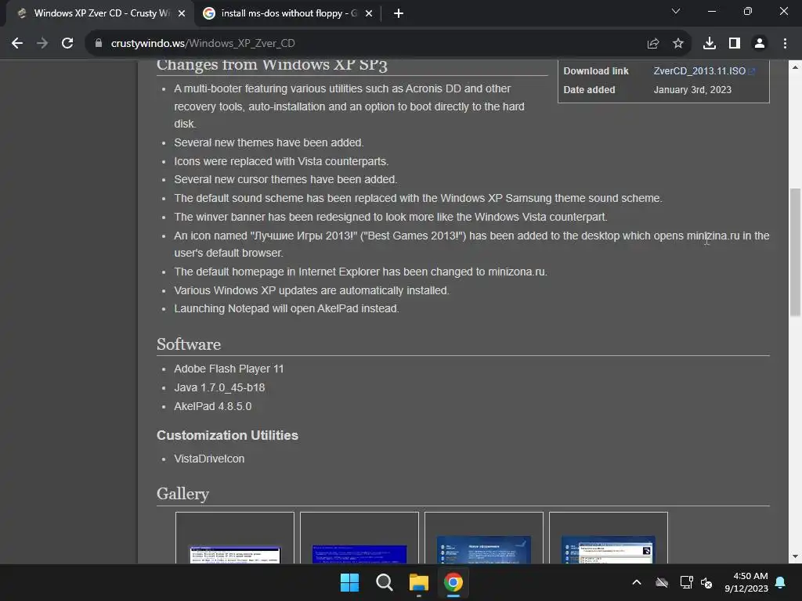Click 'Customization Utilities' heading
Image resolution: width=802 pixels, height=601 pixels.
coord(227,435)
